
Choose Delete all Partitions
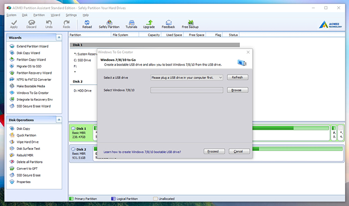pos(29,162)
